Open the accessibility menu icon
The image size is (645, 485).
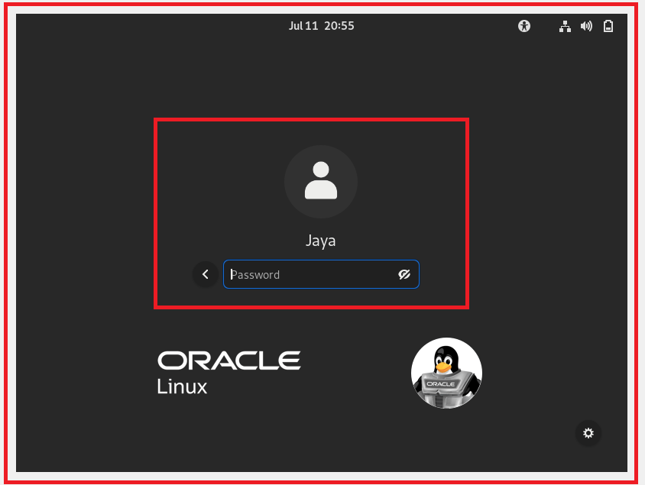(524, 26)
